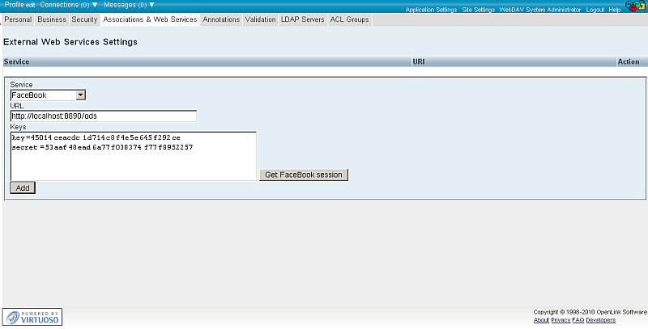Open the Business tab
The image size is (648, 329).
52,19
